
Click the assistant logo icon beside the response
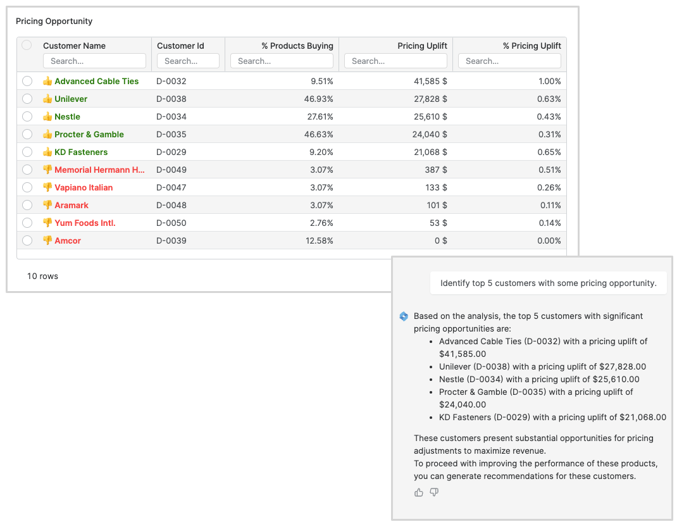coord(404,316)
